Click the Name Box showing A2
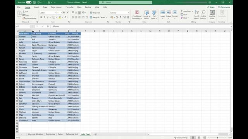Viewport: 248px width, 139px height. click(23, 26)
